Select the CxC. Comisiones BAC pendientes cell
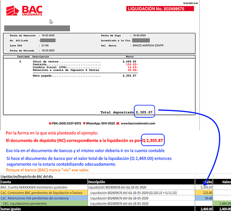 44,193
